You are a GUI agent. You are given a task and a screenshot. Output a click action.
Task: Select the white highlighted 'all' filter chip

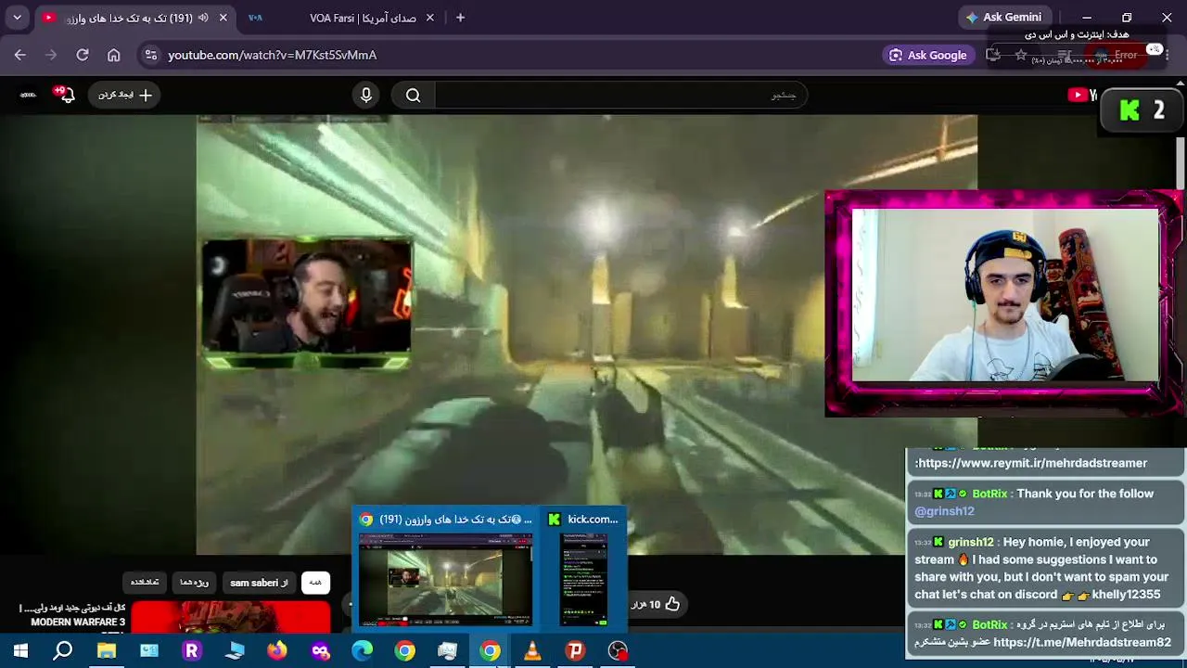coord(315,583)
